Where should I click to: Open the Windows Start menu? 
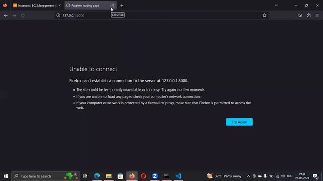[x=6, y=176]
